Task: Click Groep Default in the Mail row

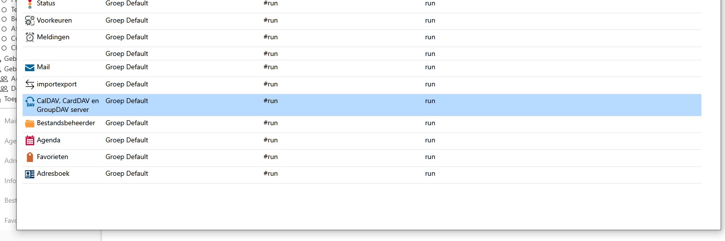Action: (127, 67)
